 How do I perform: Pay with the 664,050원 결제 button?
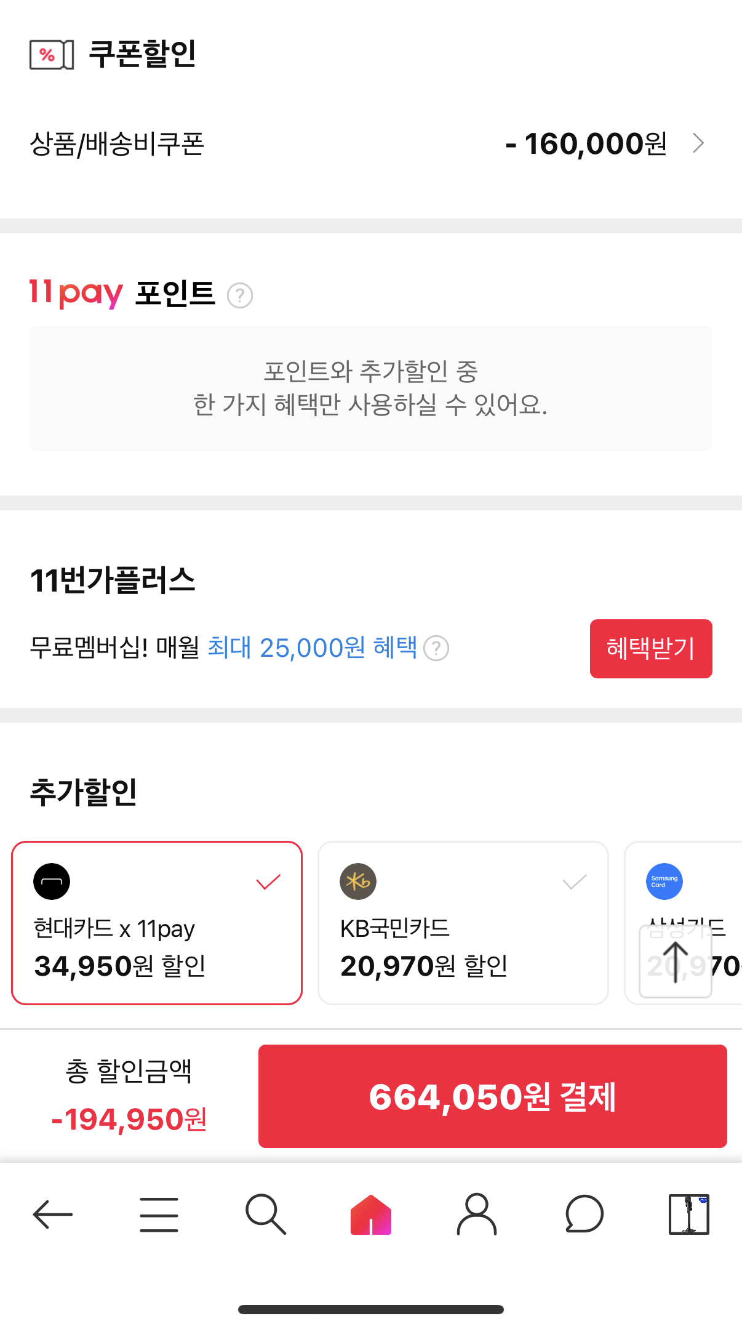click(x=492, y=1096)
